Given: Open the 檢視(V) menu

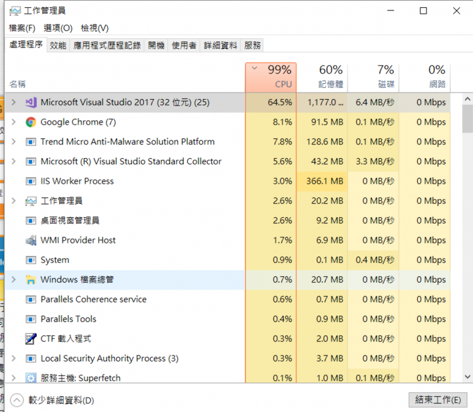Looking at the screenshot, I should pos(95,28).
